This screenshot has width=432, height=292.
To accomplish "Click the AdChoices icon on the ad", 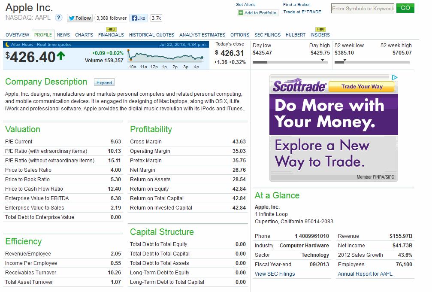I will [x=395, y=77].
